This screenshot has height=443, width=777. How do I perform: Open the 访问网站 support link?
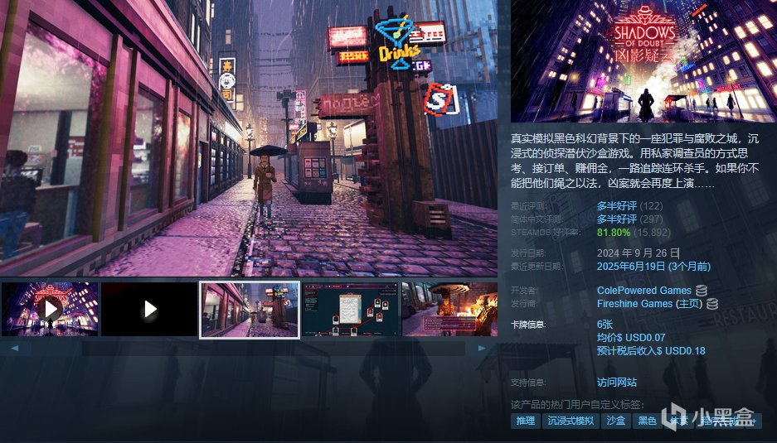click(x=616, y=382)
